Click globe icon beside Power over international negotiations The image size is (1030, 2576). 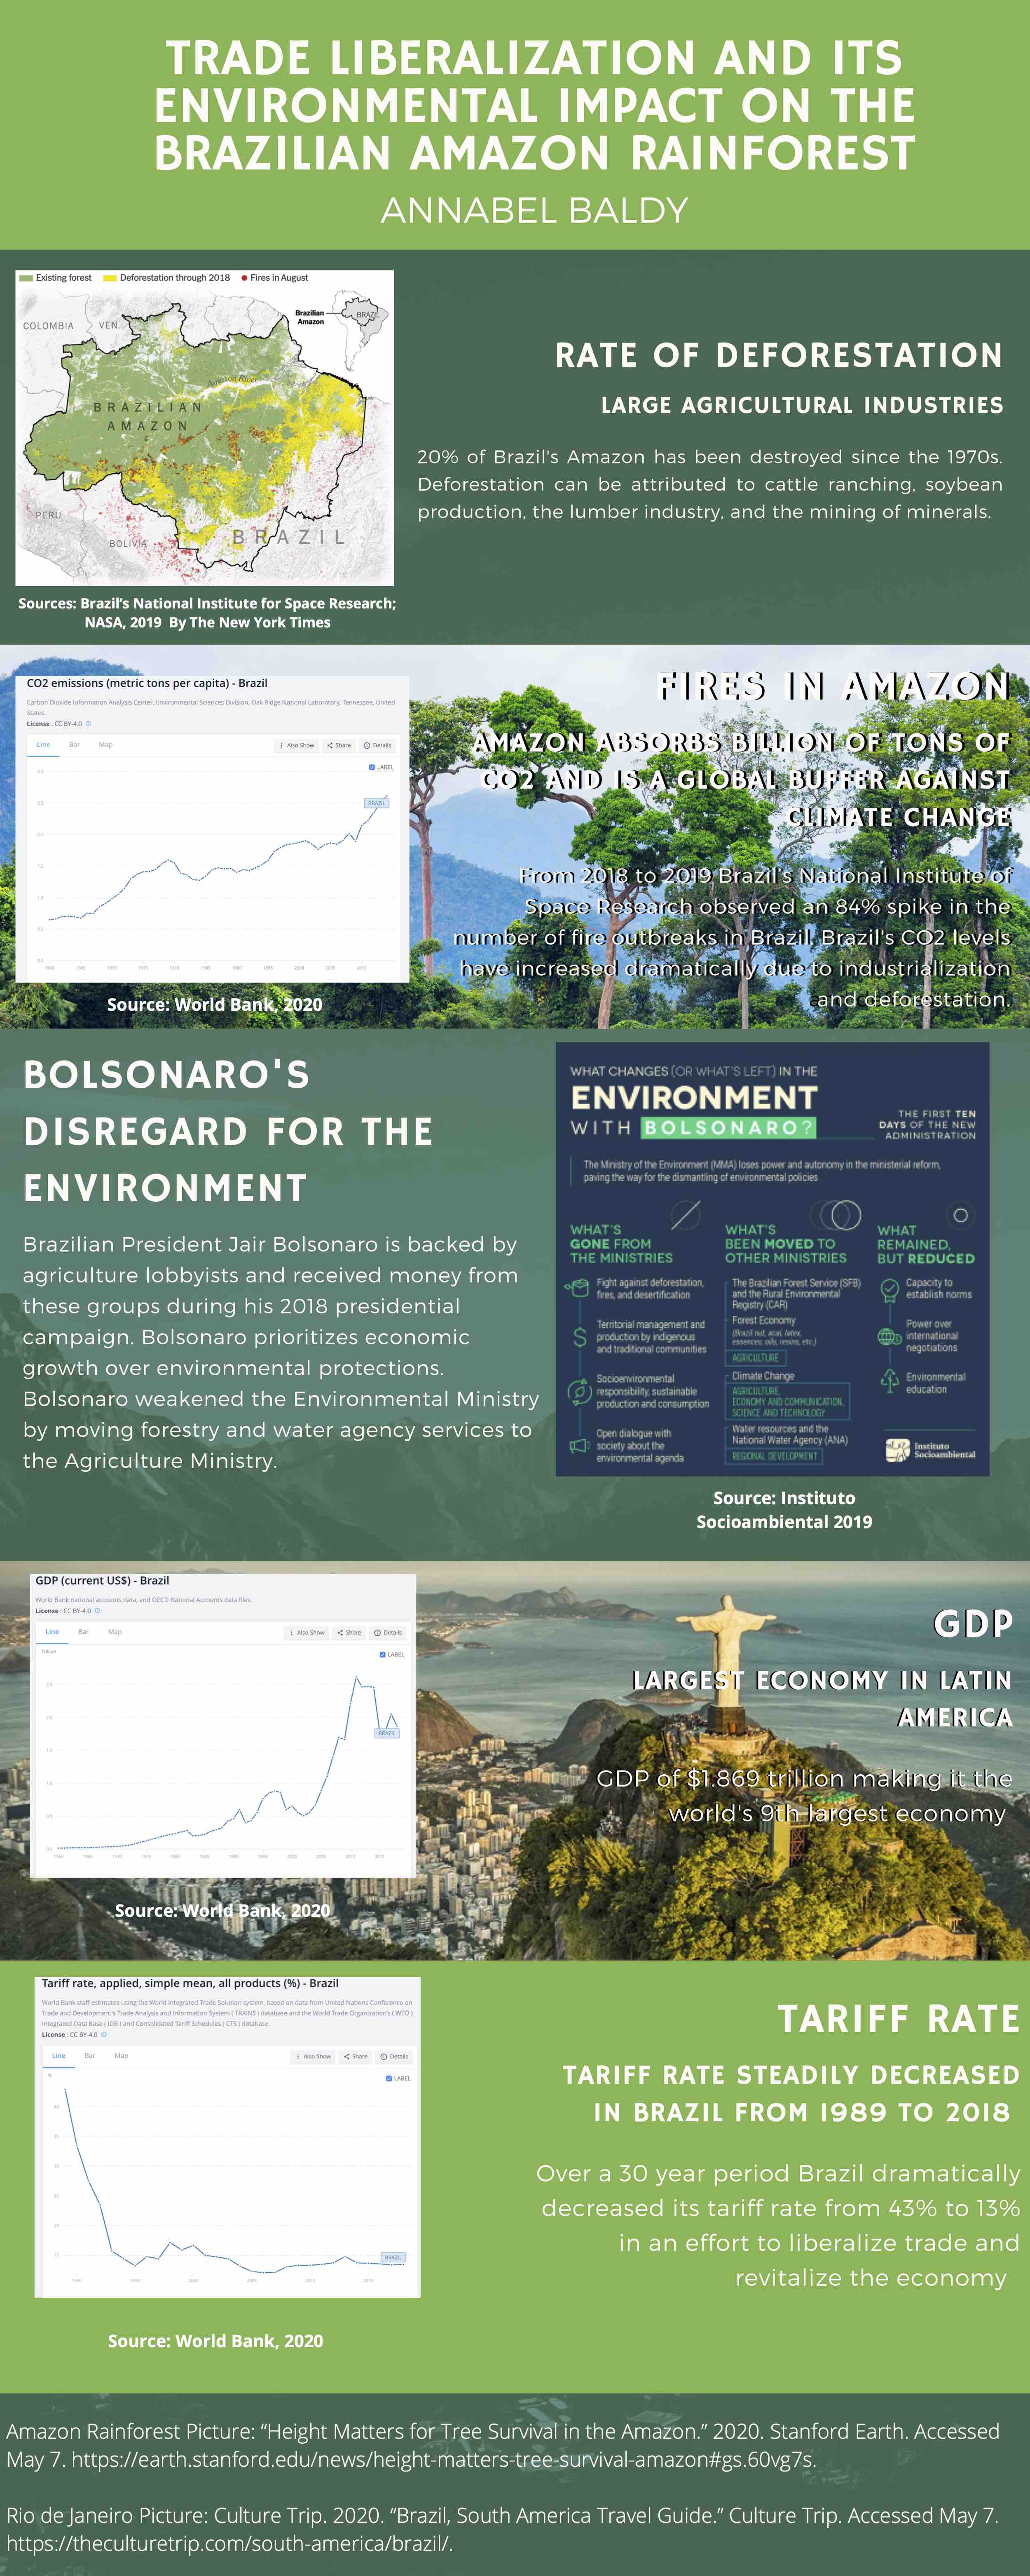[x=889, y=1337]
